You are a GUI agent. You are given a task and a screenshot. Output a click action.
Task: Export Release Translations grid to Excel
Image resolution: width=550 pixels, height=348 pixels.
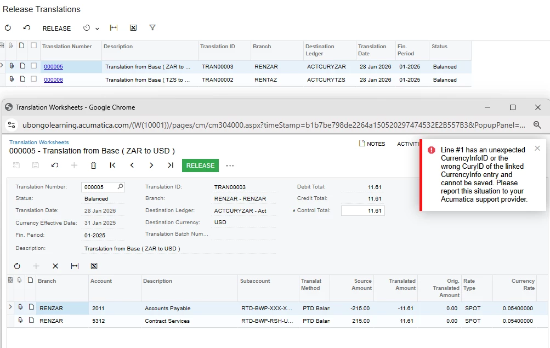pos(133,28)
